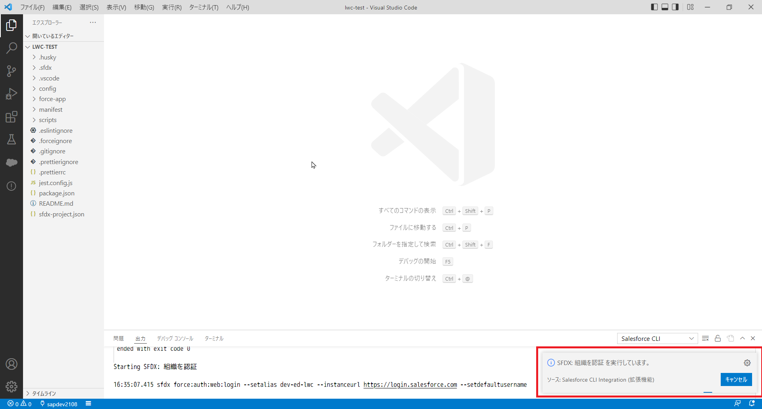The height and width of the screenshot is (409, 762).
Task: Toggle the secondary sidebar layout icon
Action: click(675, 7)
